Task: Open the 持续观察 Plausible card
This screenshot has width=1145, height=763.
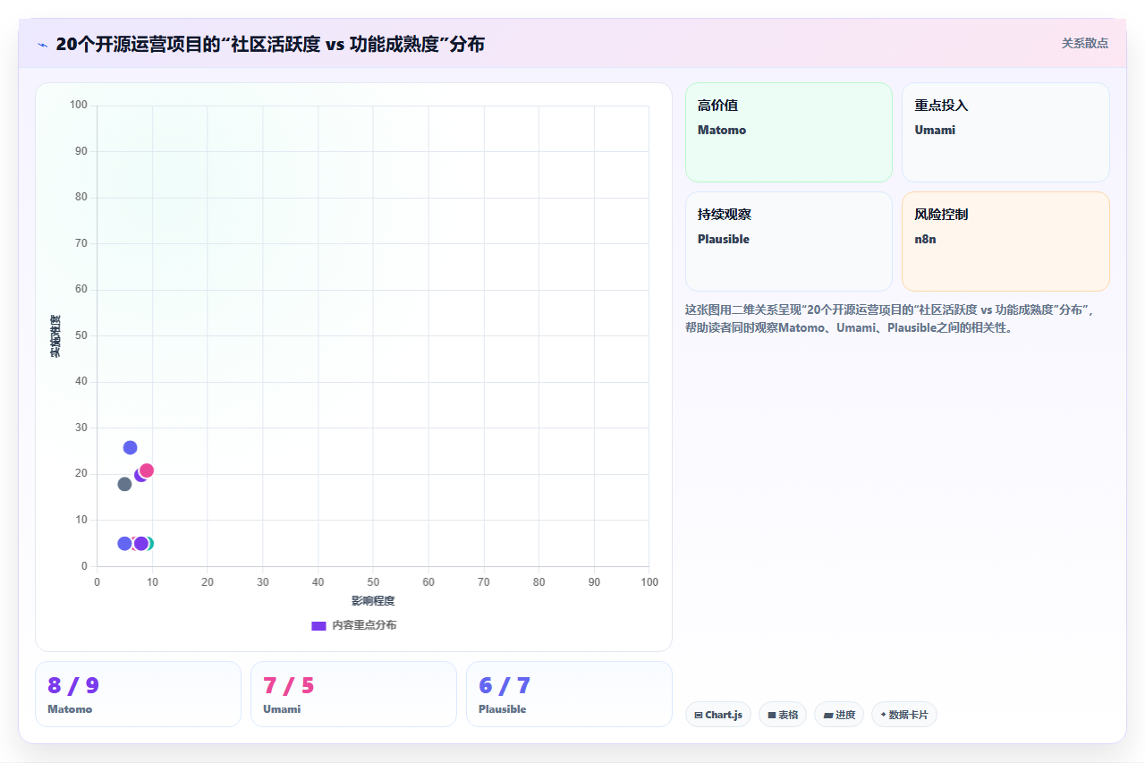Action: pos(789,242)
